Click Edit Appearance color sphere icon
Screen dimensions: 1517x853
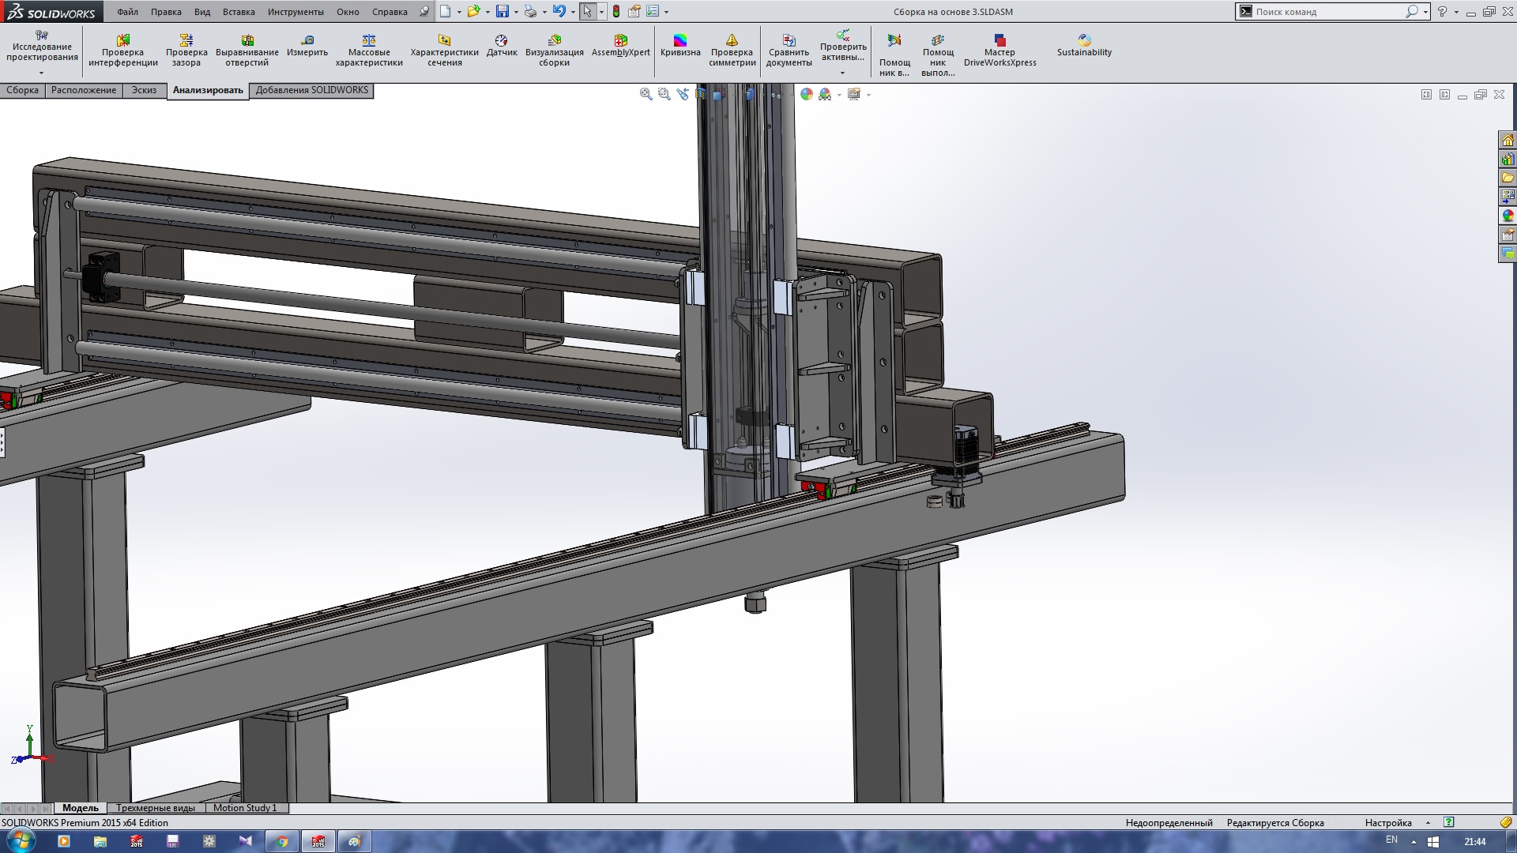pyautogui.click(x=806, y=94)
